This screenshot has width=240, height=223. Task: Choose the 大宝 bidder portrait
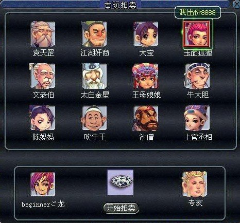coord(146,34)
